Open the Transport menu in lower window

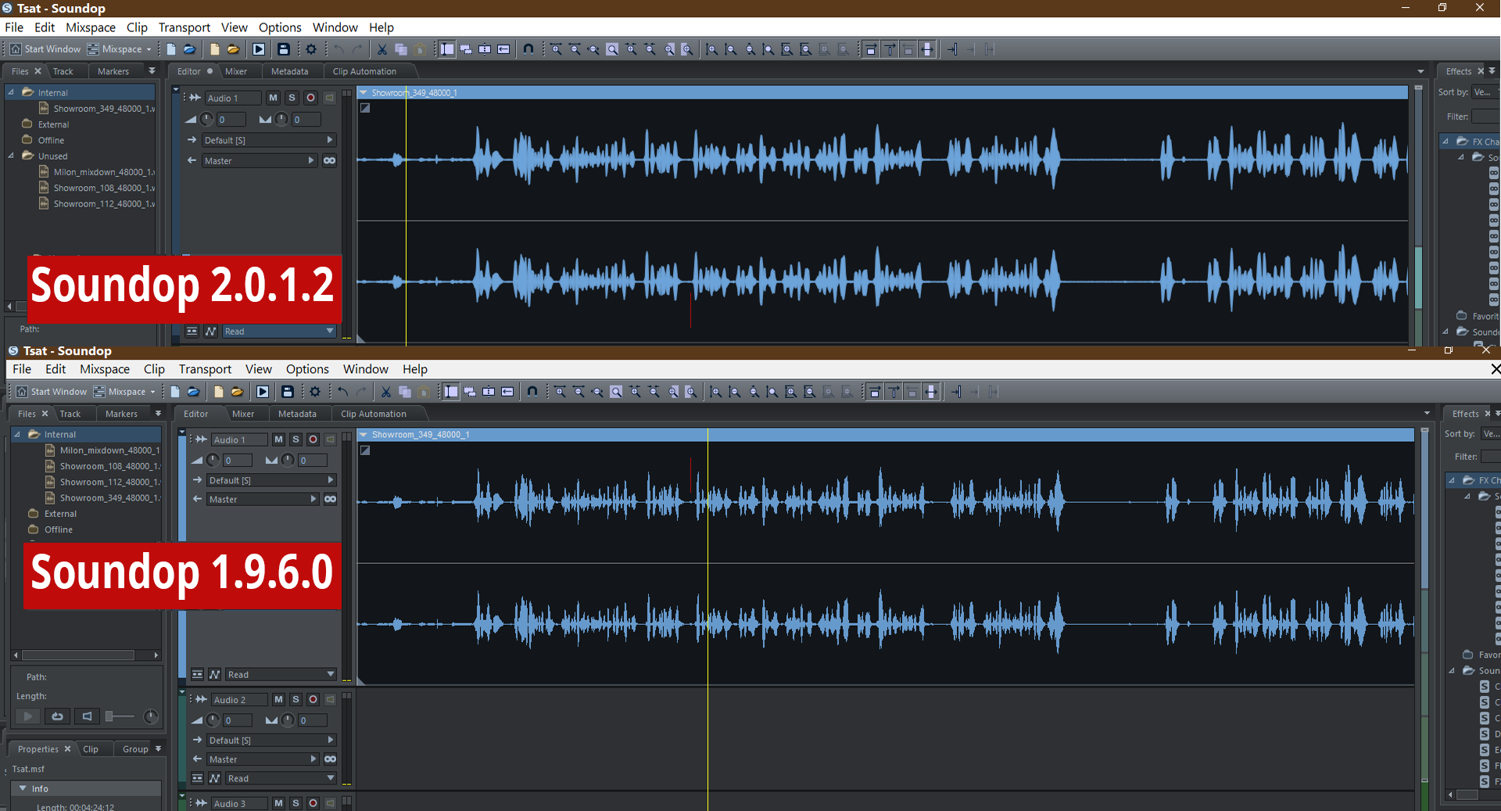pyautogui.click(x=205, y=369)
